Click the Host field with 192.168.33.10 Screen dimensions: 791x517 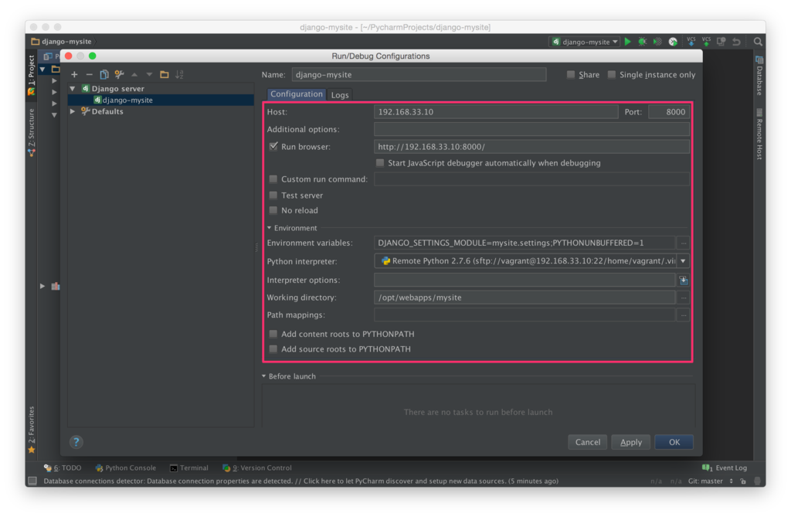coord(496,111)
